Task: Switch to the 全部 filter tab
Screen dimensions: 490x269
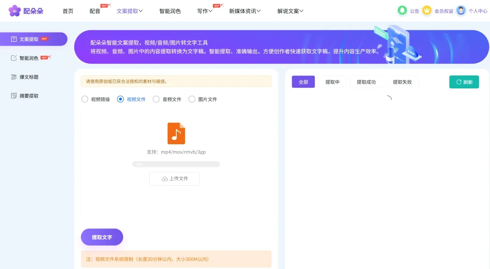Action: pos(303,82)
